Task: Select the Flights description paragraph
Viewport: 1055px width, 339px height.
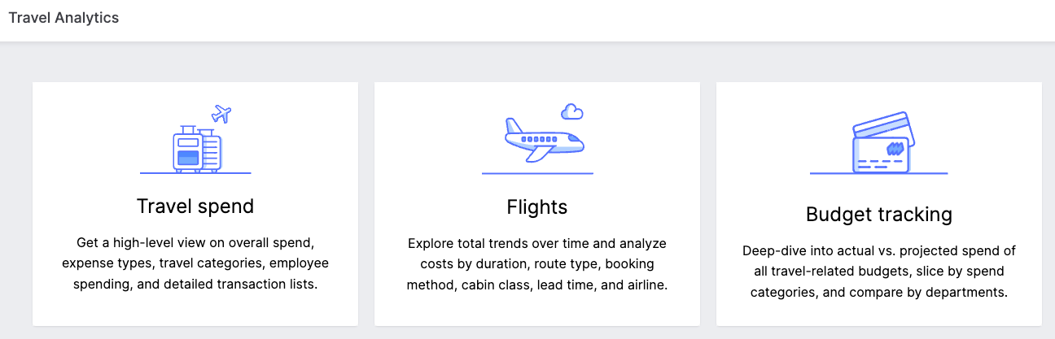Action: point(537,264)
